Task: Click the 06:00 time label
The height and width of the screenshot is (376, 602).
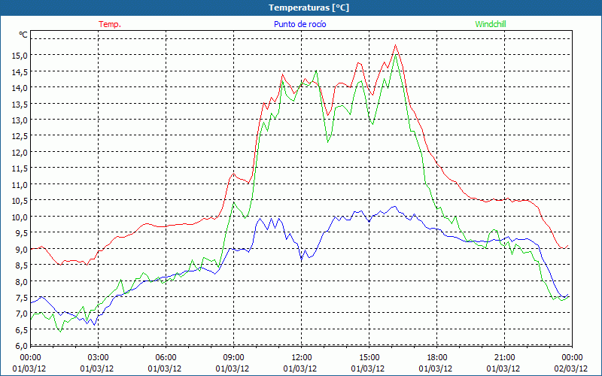Action: click(166, 358)
